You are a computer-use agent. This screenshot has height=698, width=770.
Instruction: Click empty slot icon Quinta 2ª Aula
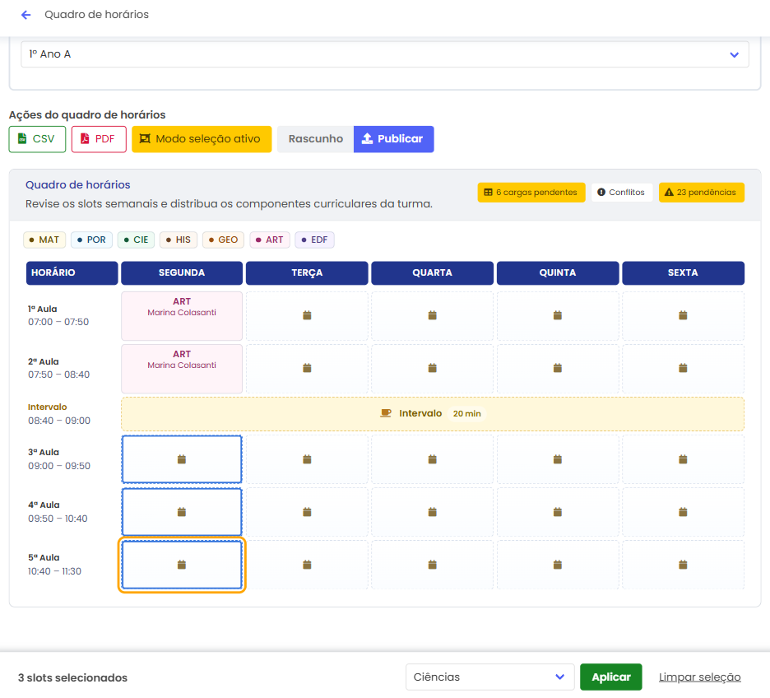click(558, 368)
